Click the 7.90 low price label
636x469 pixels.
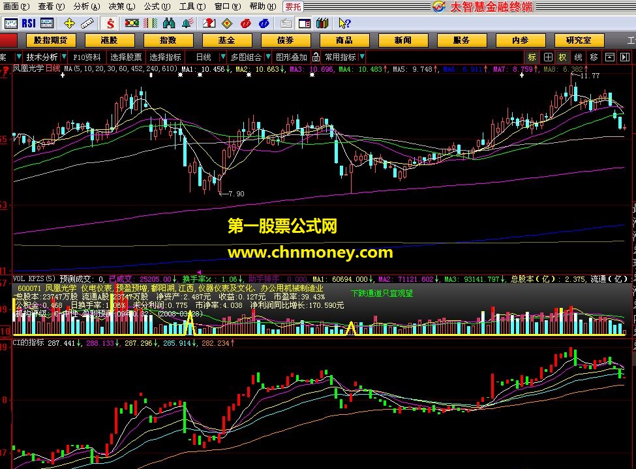[x=237, y=194]
